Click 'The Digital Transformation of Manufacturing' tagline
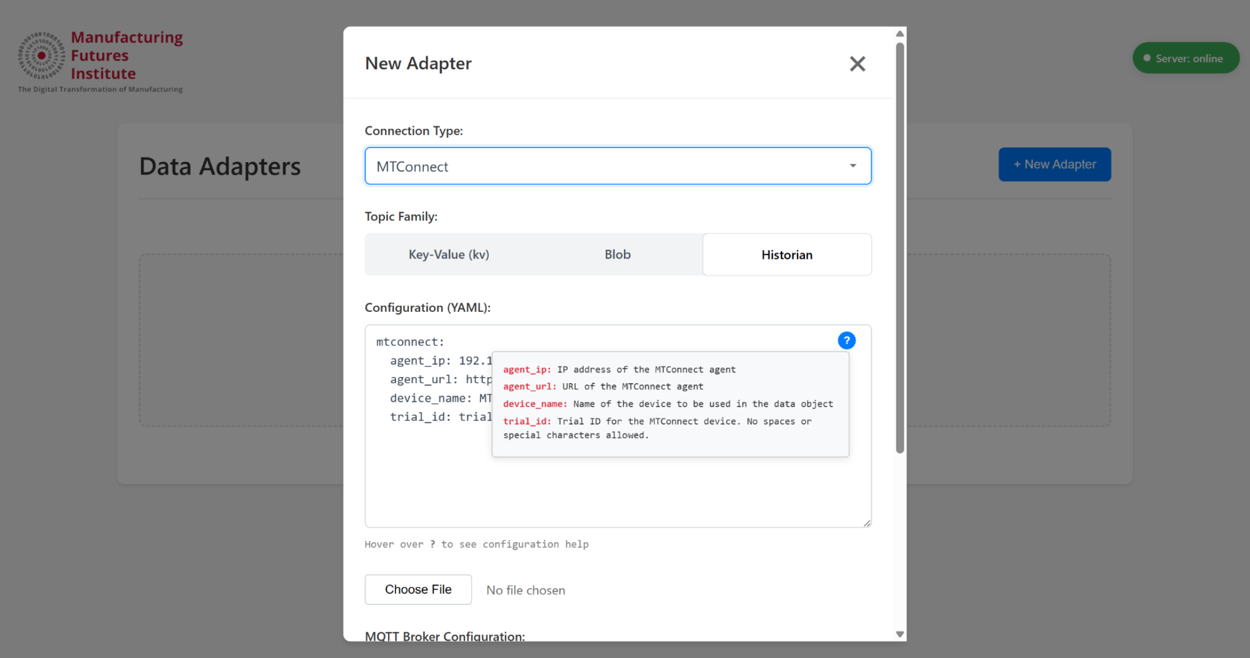 pos(100,89)
